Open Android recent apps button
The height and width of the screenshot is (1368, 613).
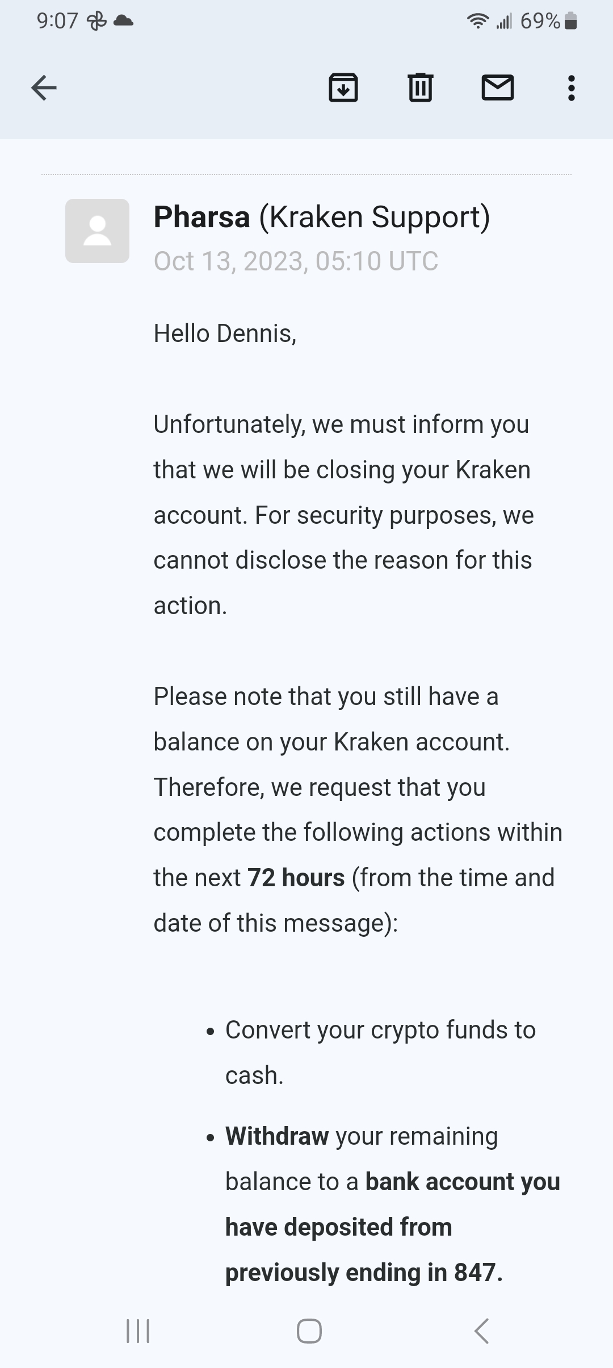click(x=137, y=1331)
